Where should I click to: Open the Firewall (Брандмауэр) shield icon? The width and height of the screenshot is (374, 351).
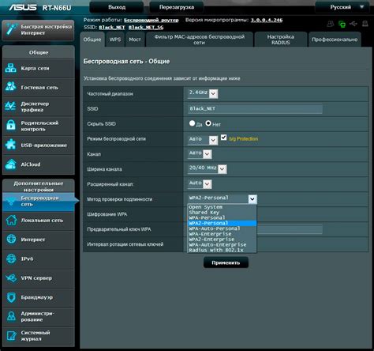click(x=11, y=297)
